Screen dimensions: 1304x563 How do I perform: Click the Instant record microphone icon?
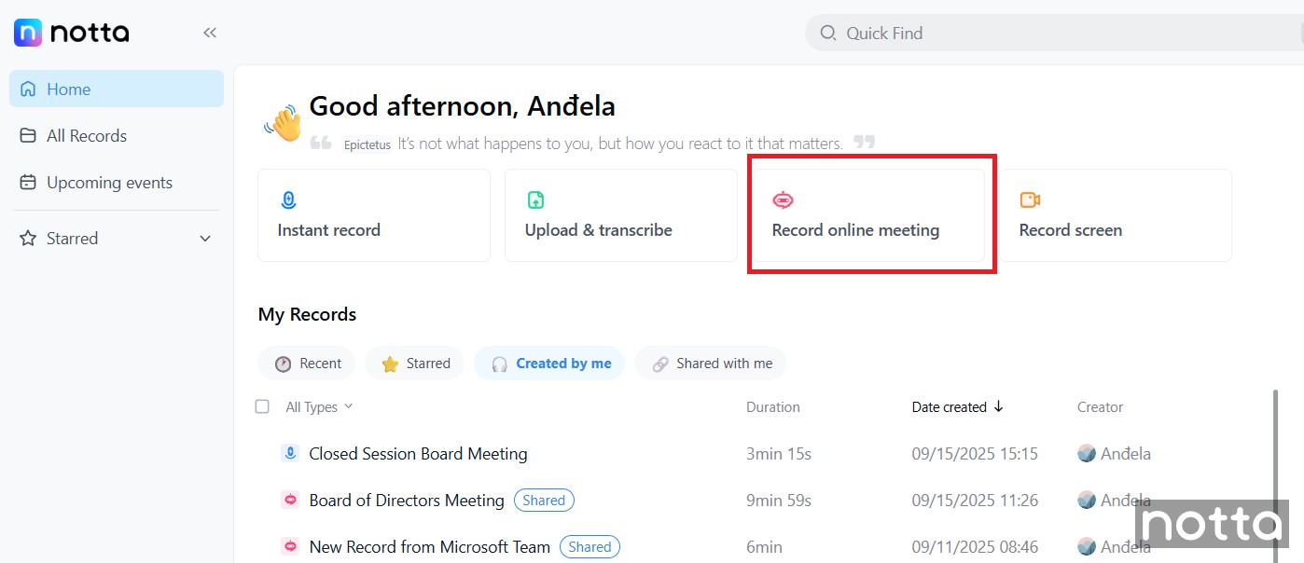pyautogui.click(x=288, y=199)
